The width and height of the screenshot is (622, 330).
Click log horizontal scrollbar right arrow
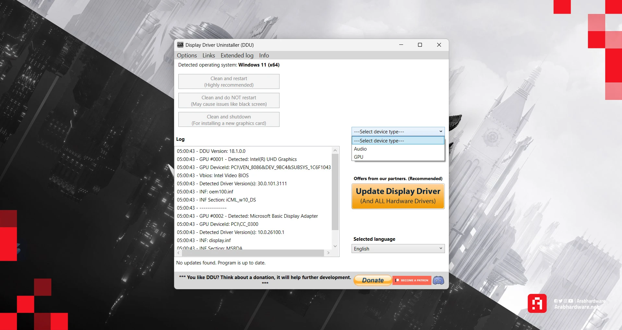pyautogui.click(x=328, y=253)
